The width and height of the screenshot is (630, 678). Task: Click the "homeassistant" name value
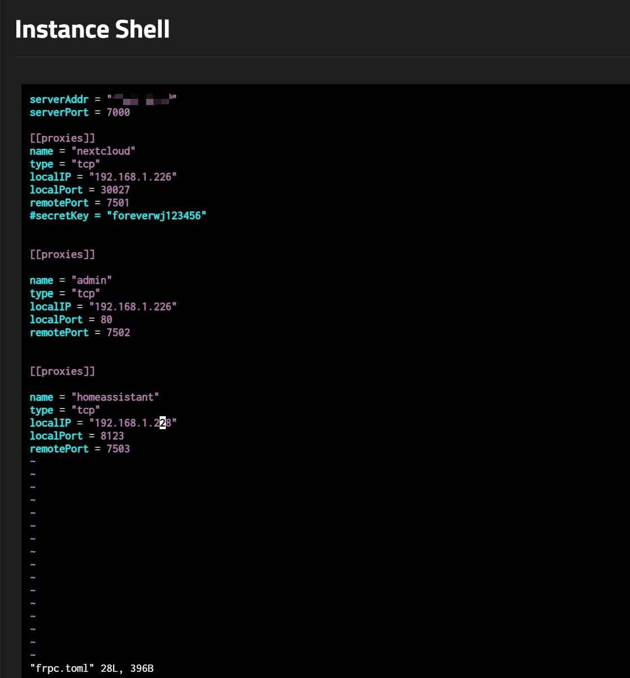pos(115,397)
